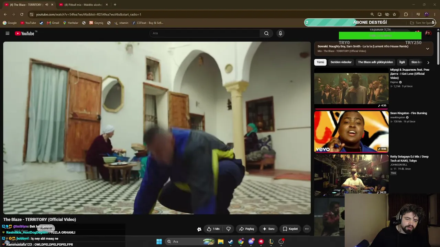Screen dimensions: 440x247
Task: Open the Chrome profile avatar
Action: pos(426,14)
